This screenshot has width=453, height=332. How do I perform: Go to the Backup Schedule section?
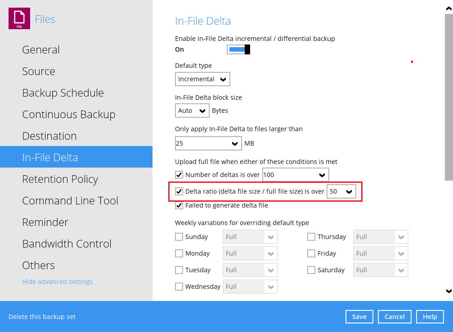click(x=63, y=93)
